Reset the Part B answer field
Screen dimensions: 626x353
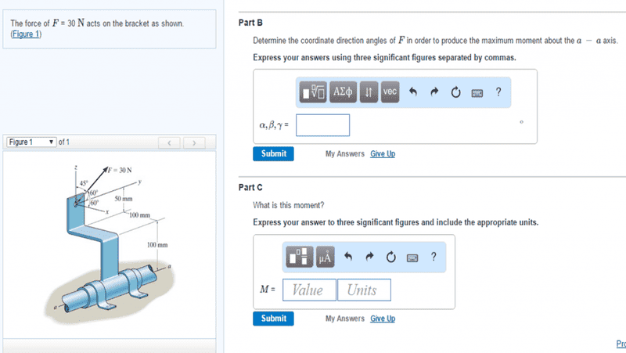[x=455, y=92]
